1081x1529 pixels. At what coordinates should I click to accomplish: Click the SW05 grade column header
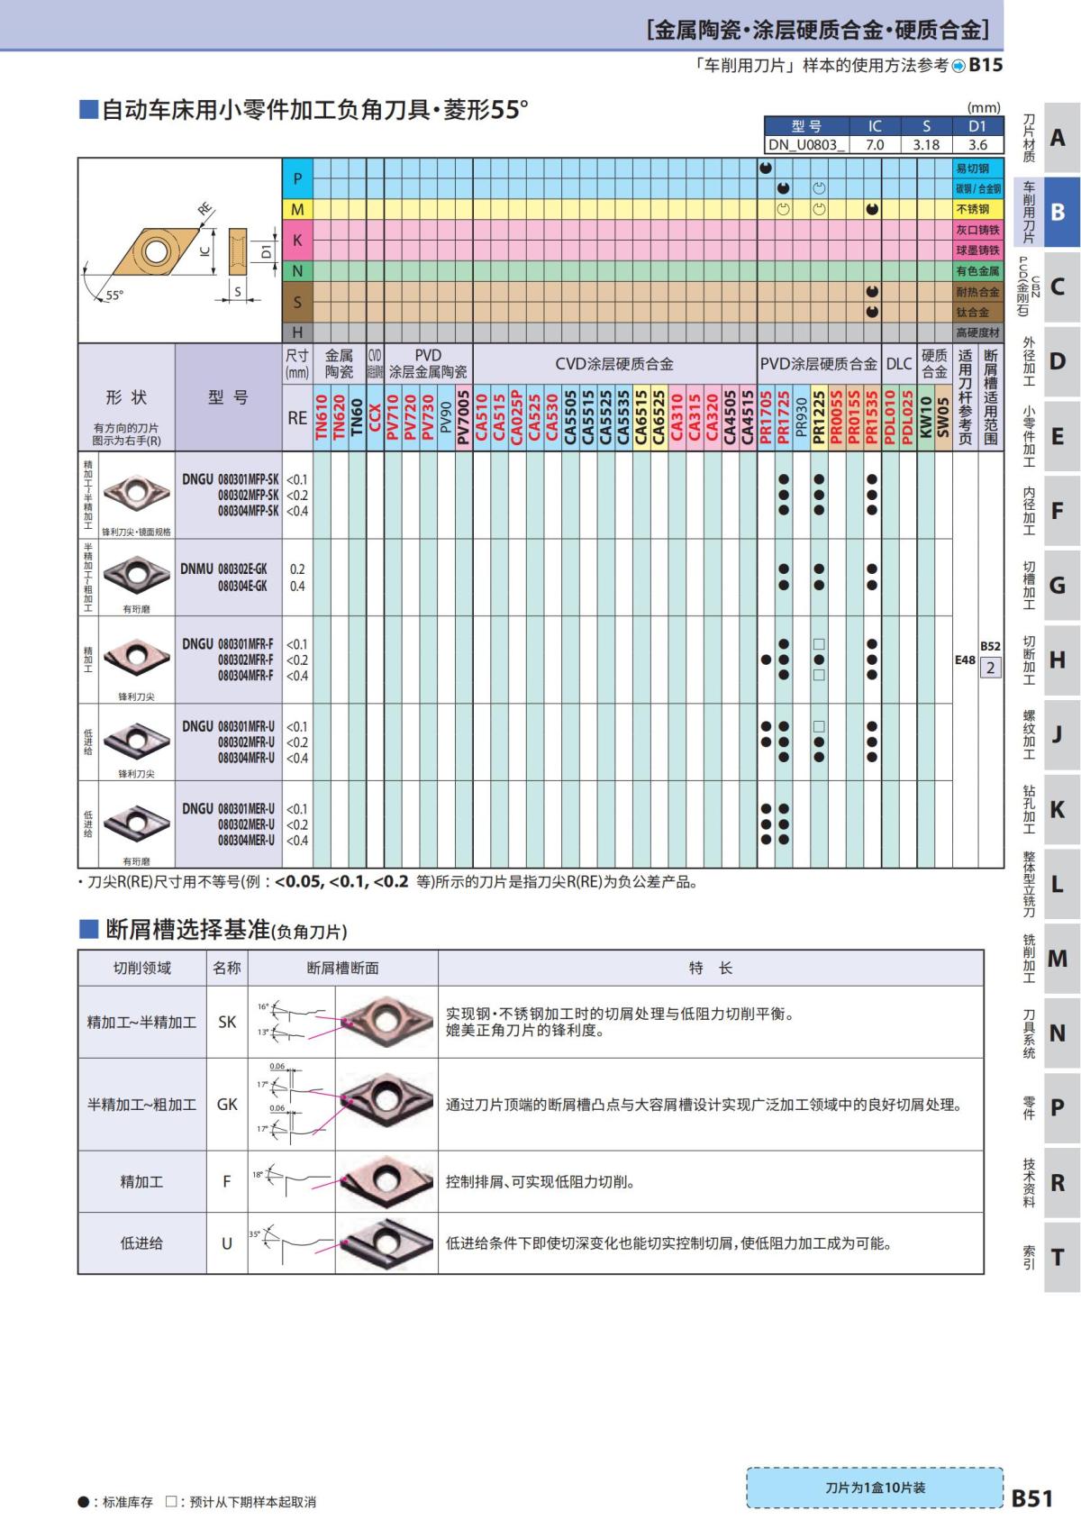coord(943,417)
